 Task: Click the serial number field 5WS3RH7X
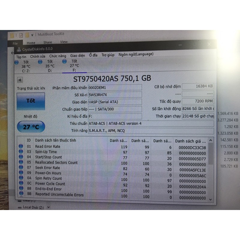tap(115, 95)
